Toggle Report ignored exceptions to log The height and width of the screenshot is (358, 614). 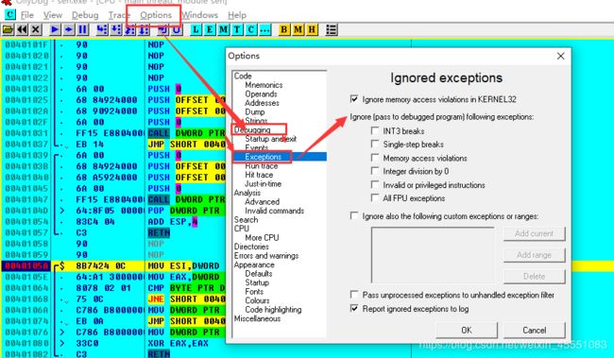coord(354,308)
